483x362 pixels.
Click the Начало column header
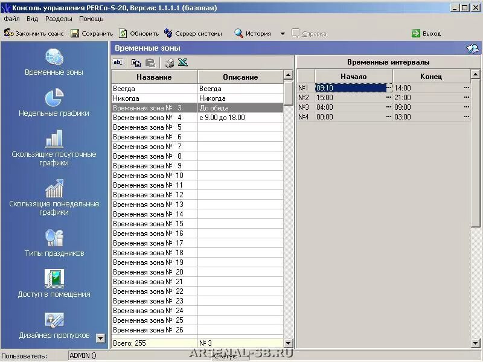(x=354, y=77)
